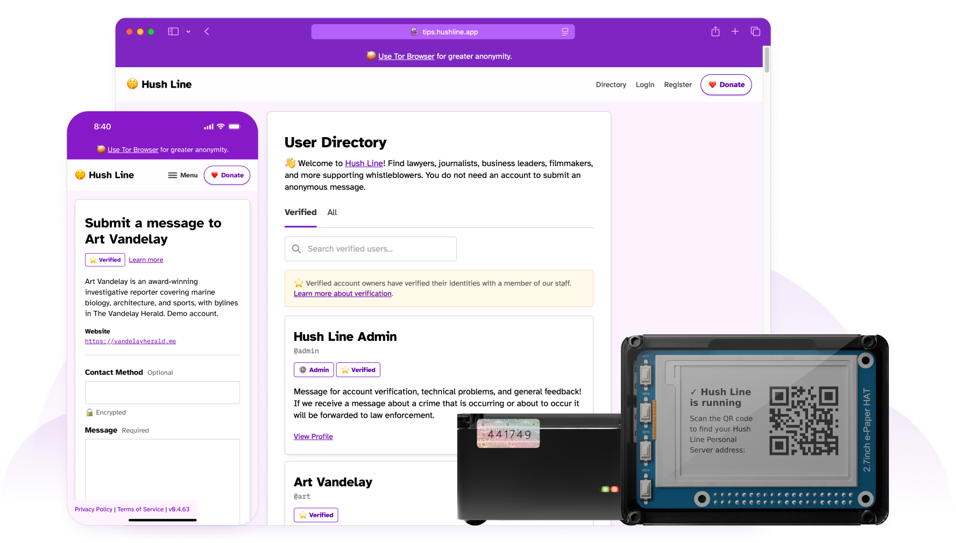Open a new tab with plus icon
Image resolution: width=956 pixels, height=543 pixels.
point(735,32)
